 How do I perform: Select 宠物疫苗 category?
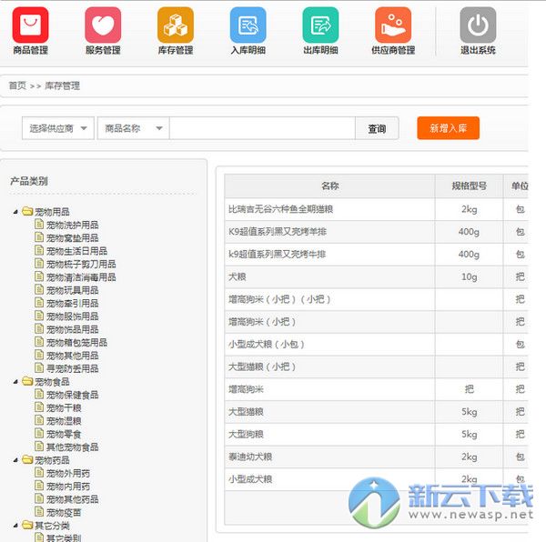click(64, 512)
